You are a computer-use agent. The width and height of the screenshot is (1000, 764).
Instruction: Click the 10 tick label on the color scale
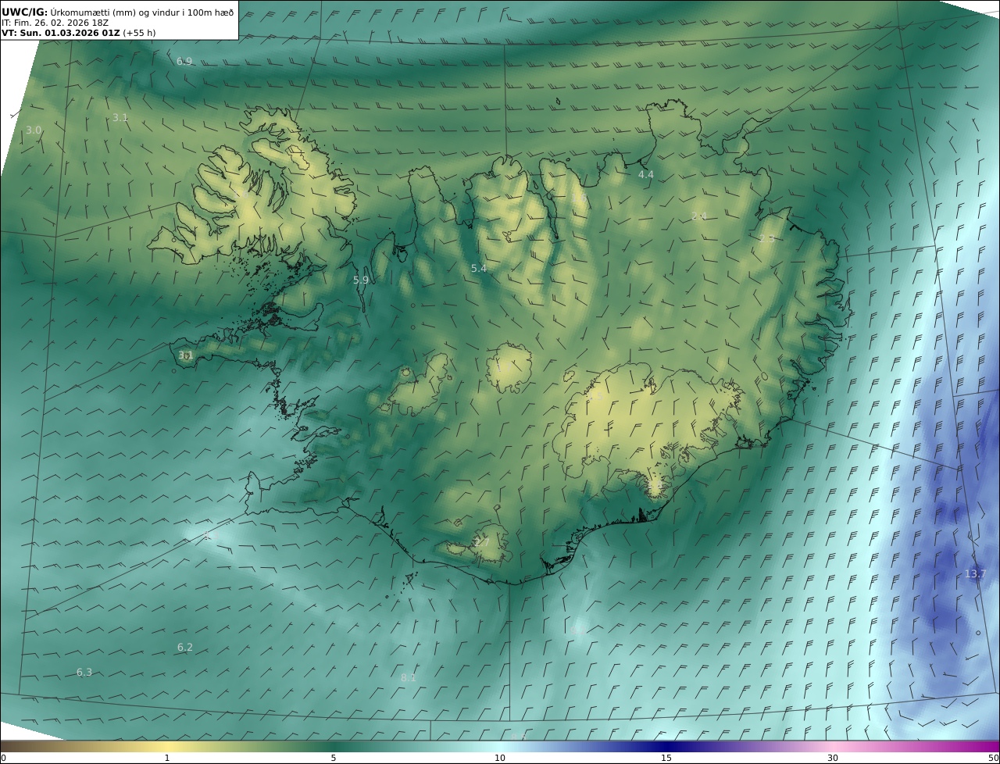(500, 758)
